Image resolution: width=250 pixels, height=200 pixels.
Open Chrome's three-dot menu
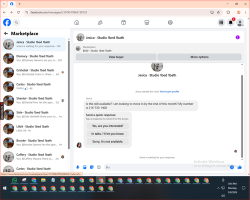[245, 12]
